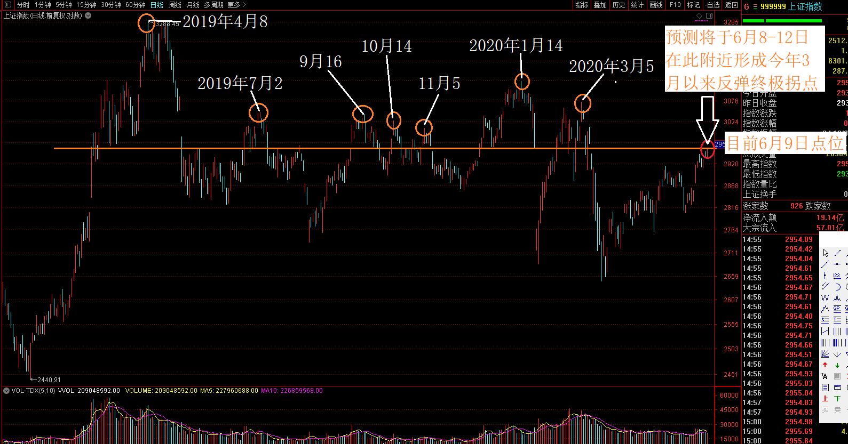848x444 pixels.
Task: Open F10 company info
Action: point(676,5)
